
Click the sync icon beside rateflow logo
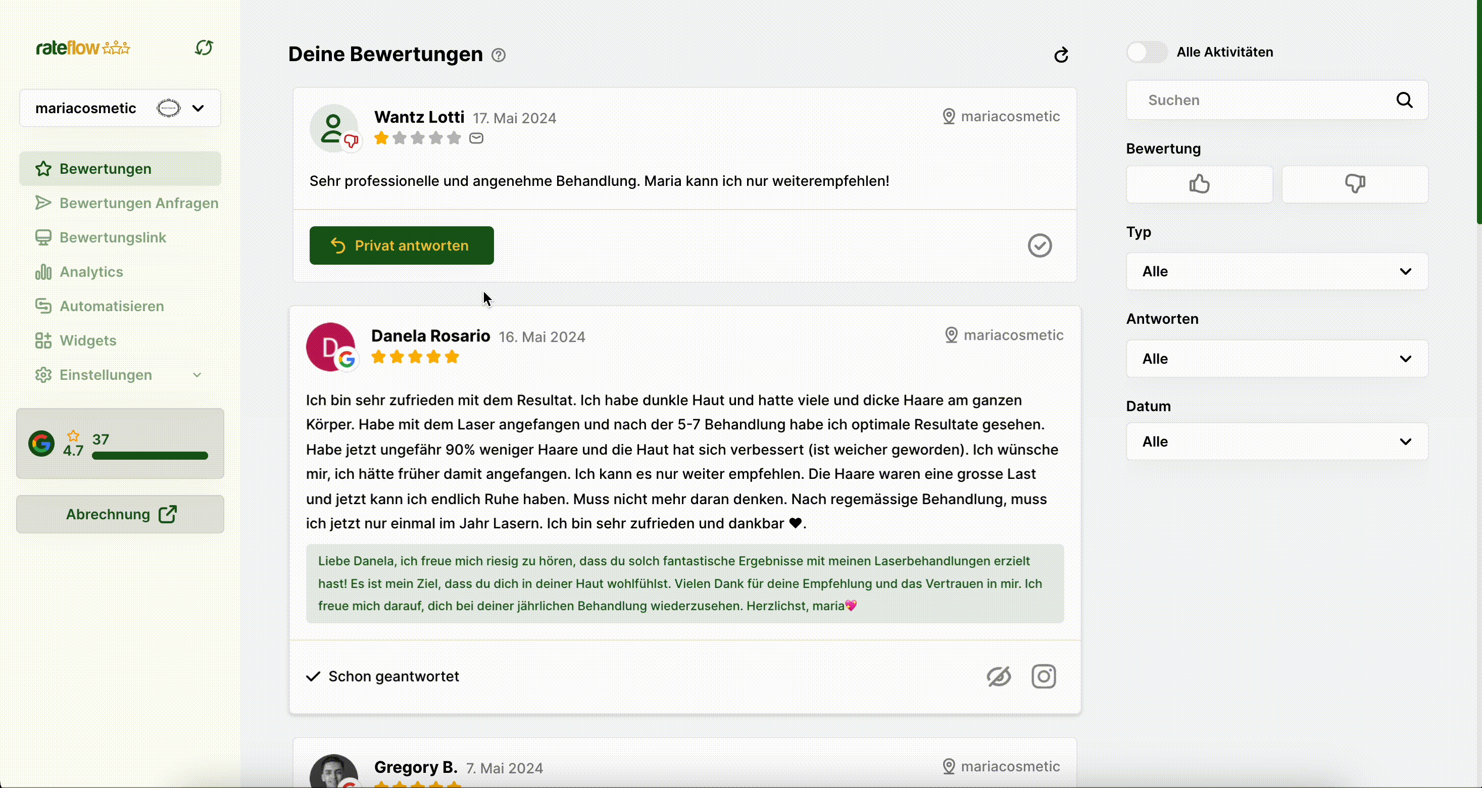tap(204, 48)
